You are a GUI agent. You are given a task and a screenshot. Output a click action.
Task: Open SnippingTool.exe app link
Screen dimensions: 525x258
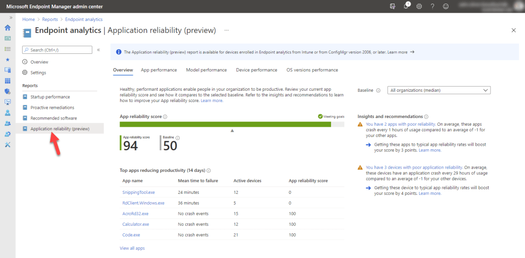(x=139, y=192)
